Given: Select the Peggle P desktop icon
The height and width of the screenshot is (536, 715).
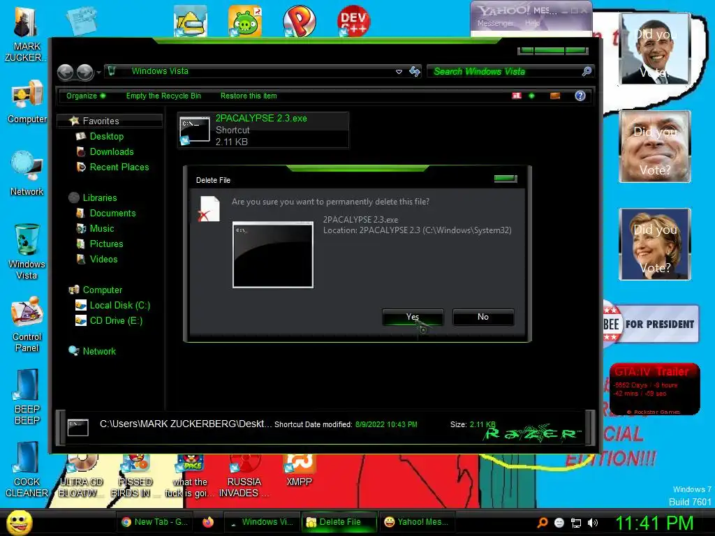Looking at the screenshot, I should click(x=300, y=20).
